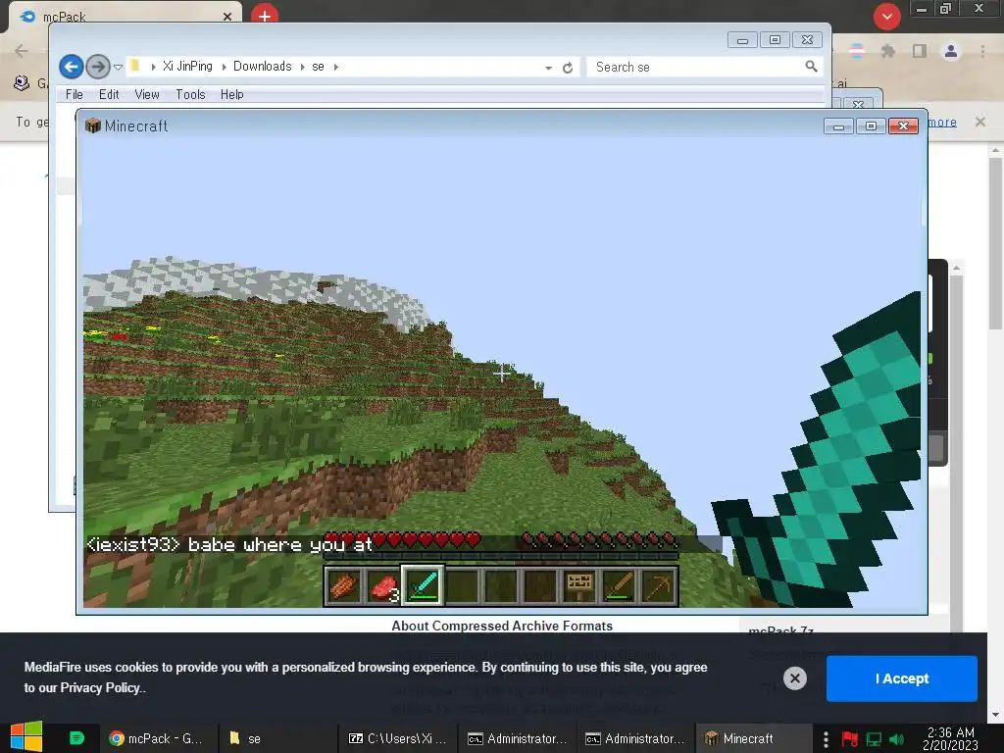1004x753 pixels.
Task: Open the browser extensions puzzle icon
Action: (887, 51)
